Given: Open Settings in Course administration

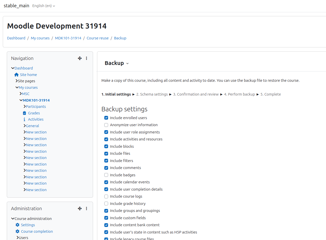Looking at the screenshot, I should tap(28, 225).
